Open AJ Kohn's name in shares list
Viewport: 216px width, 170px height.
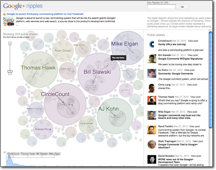click(x=163, y=70)
